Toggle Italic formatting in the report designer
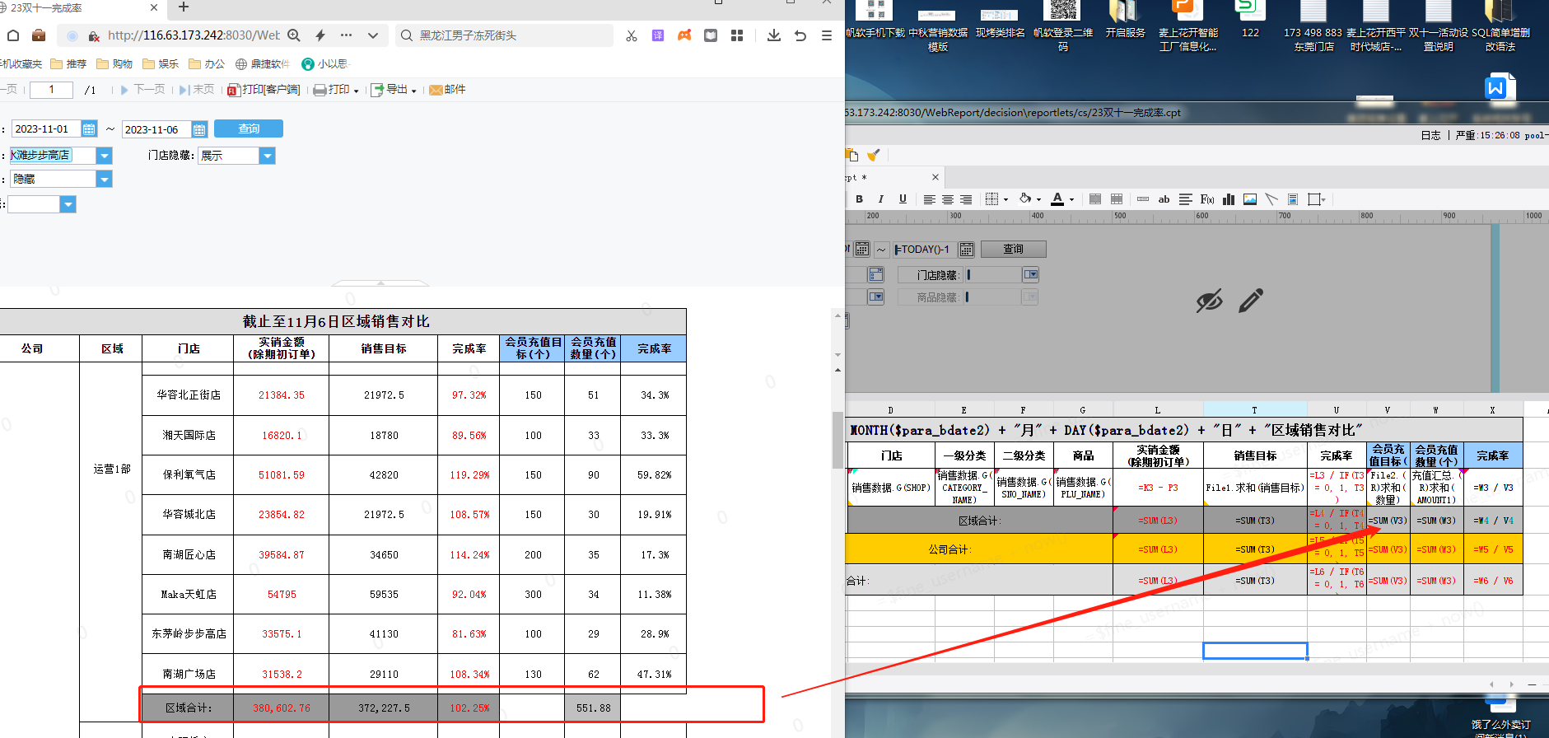This screenshot has height=738, width=1549. (880, 199)
